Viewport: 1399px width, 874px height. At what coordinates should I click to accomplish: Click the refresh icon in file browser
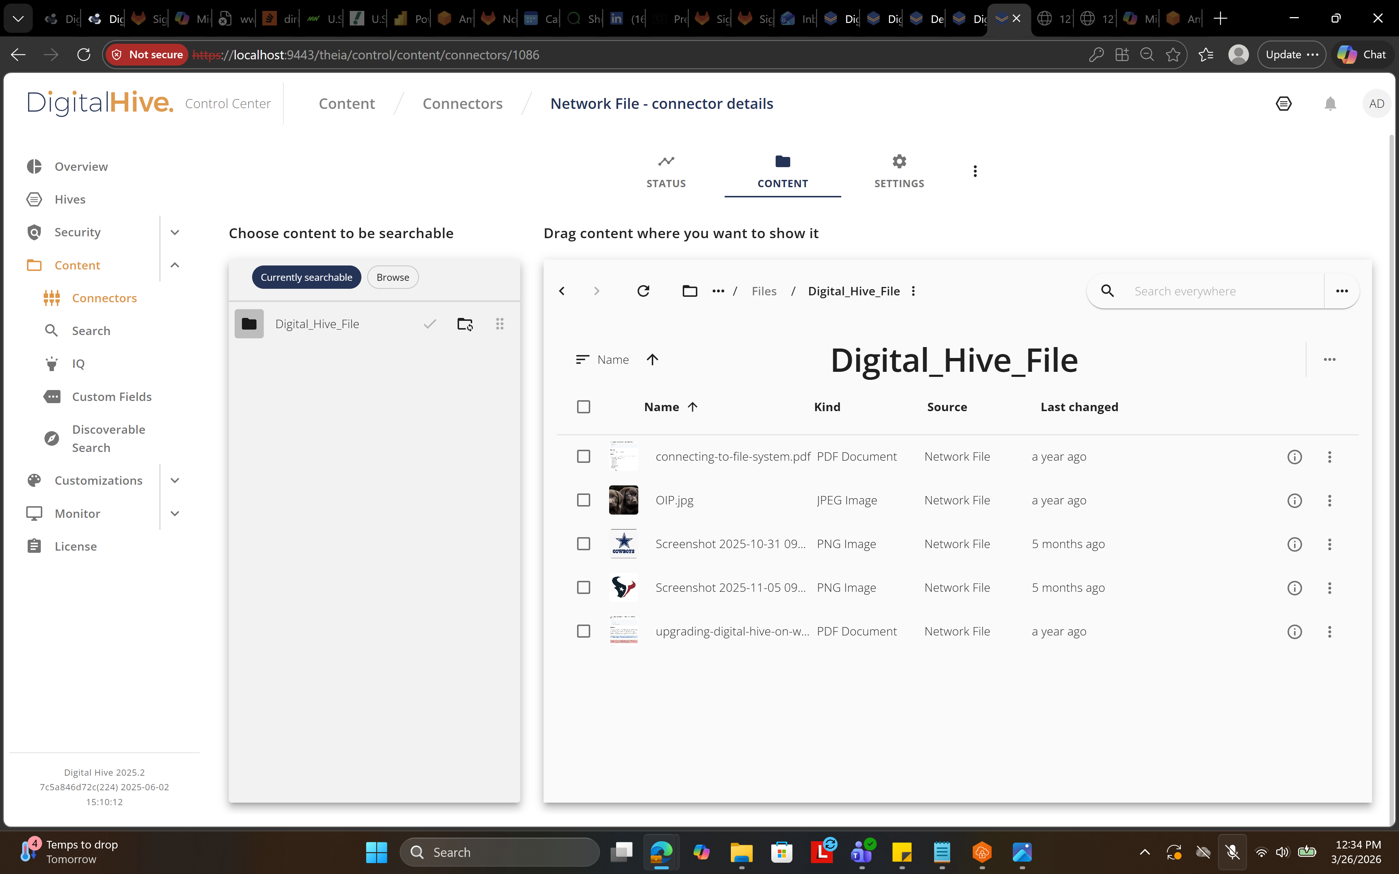(643, 291)
